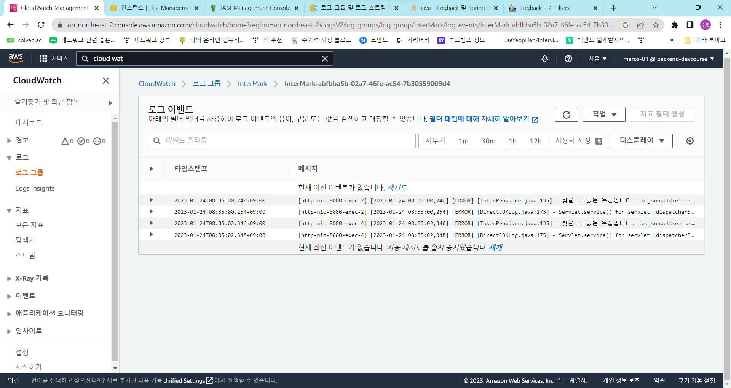Open 모든 지표 in the sidebar
The height and width of the screenshot is (388, 731).
(29, 225)
